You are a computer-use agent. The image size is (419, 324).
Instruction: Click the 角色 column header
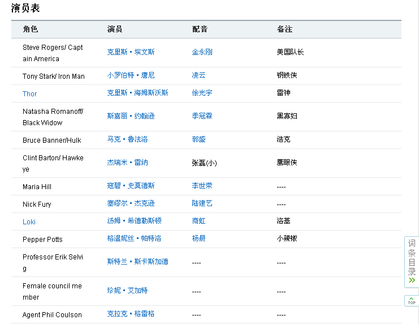point(30,29)
